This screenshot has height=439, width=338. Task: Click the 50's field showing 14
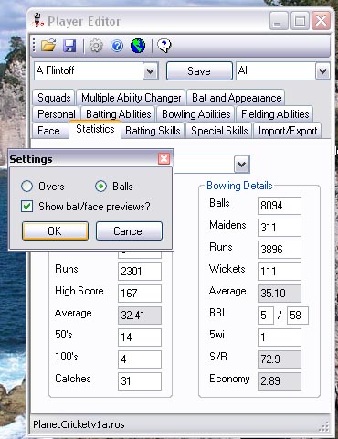coord(140,337)
